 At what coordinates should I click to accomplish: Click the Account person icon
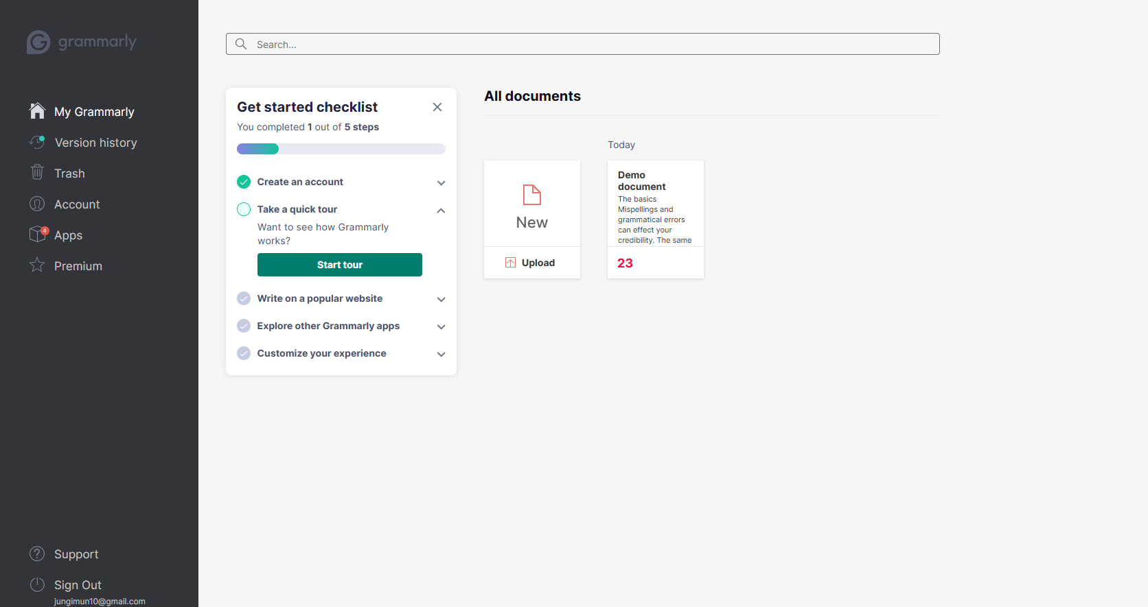pos(37,204)
